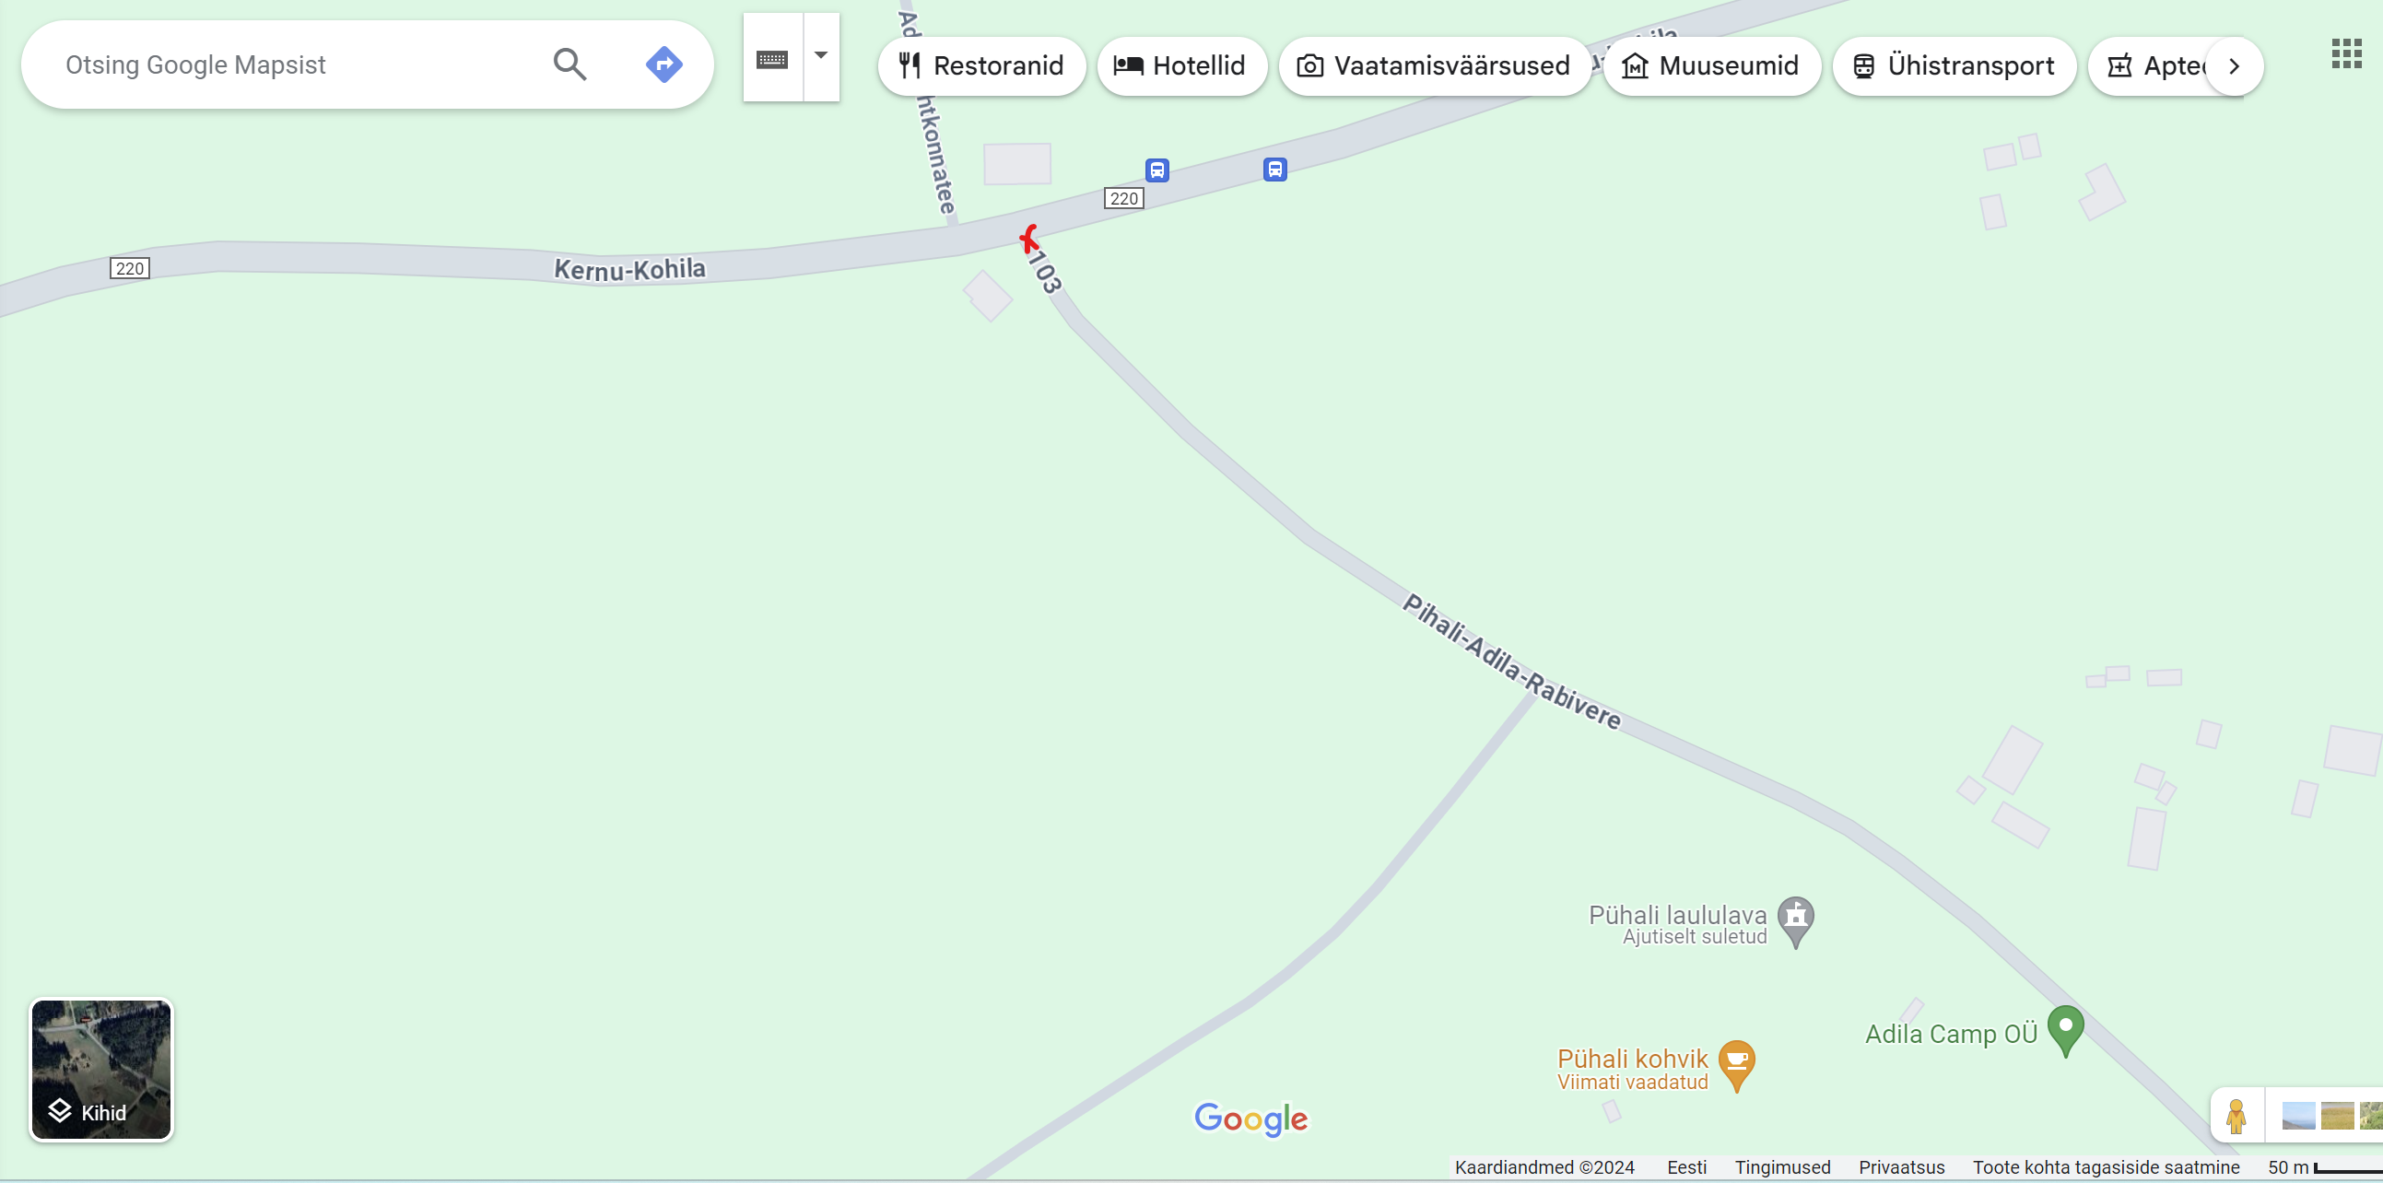Screen dimensions: 2383x1183
Task: Click the right bus stop icon
Action: pos(1274,170)
